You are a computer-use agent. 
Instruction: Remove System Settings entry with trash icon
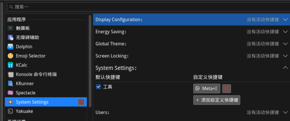(x=81, y=102)
